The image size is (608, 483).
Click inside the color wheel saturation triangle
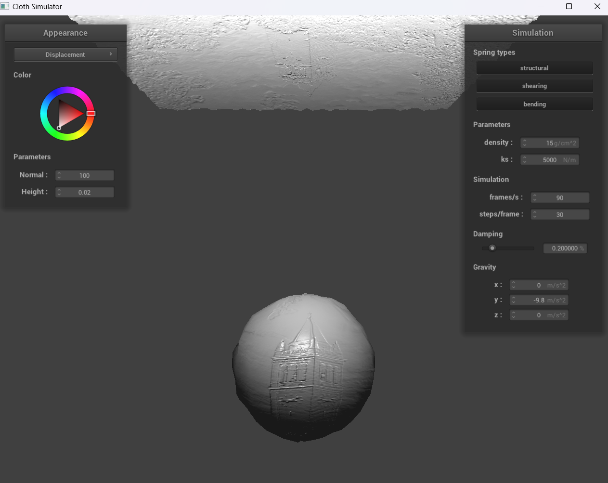tap(68, 114)
